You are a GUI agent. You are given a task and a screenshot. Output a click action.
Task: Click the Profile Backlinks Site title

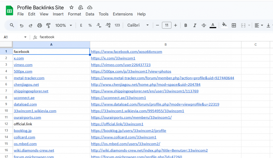tap(40, 8)
